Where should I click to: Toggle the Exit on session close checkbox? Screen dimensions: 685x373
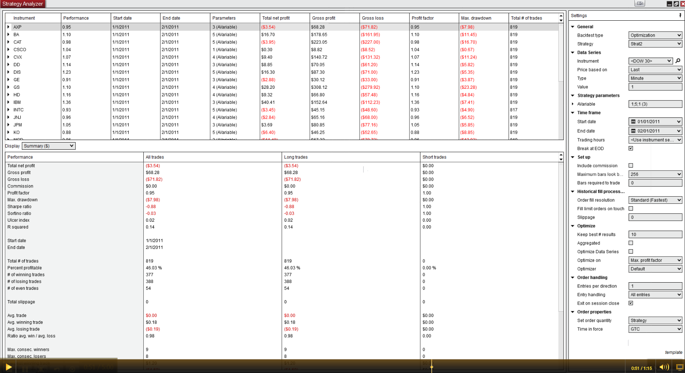(631, 303)
